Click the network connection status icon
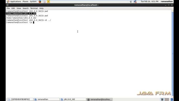 click(x=135, y=2)
